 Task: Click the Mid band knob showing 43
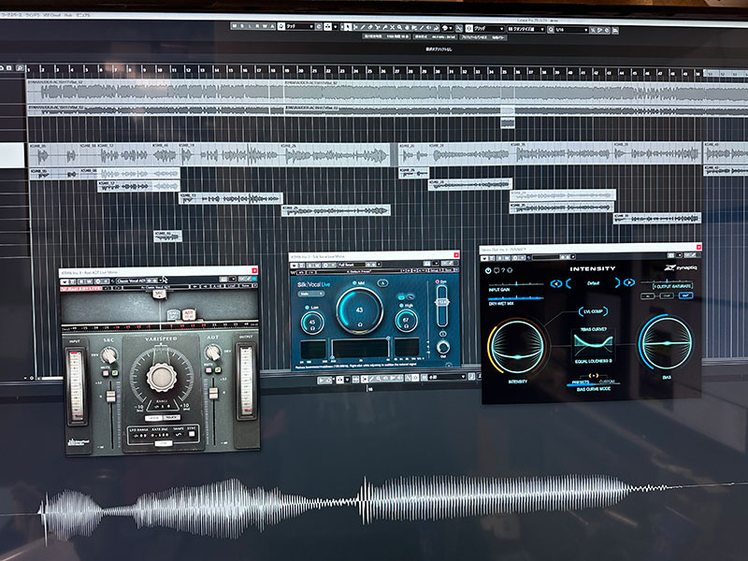point(360,310)
